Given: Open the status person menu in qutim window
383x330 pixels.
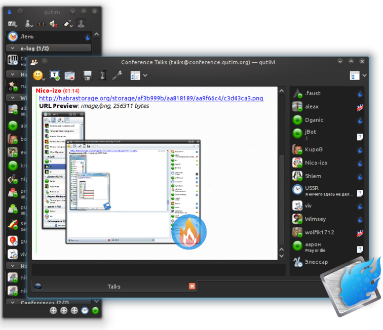Looking at the screenshot, I should (x=28, y=24).
